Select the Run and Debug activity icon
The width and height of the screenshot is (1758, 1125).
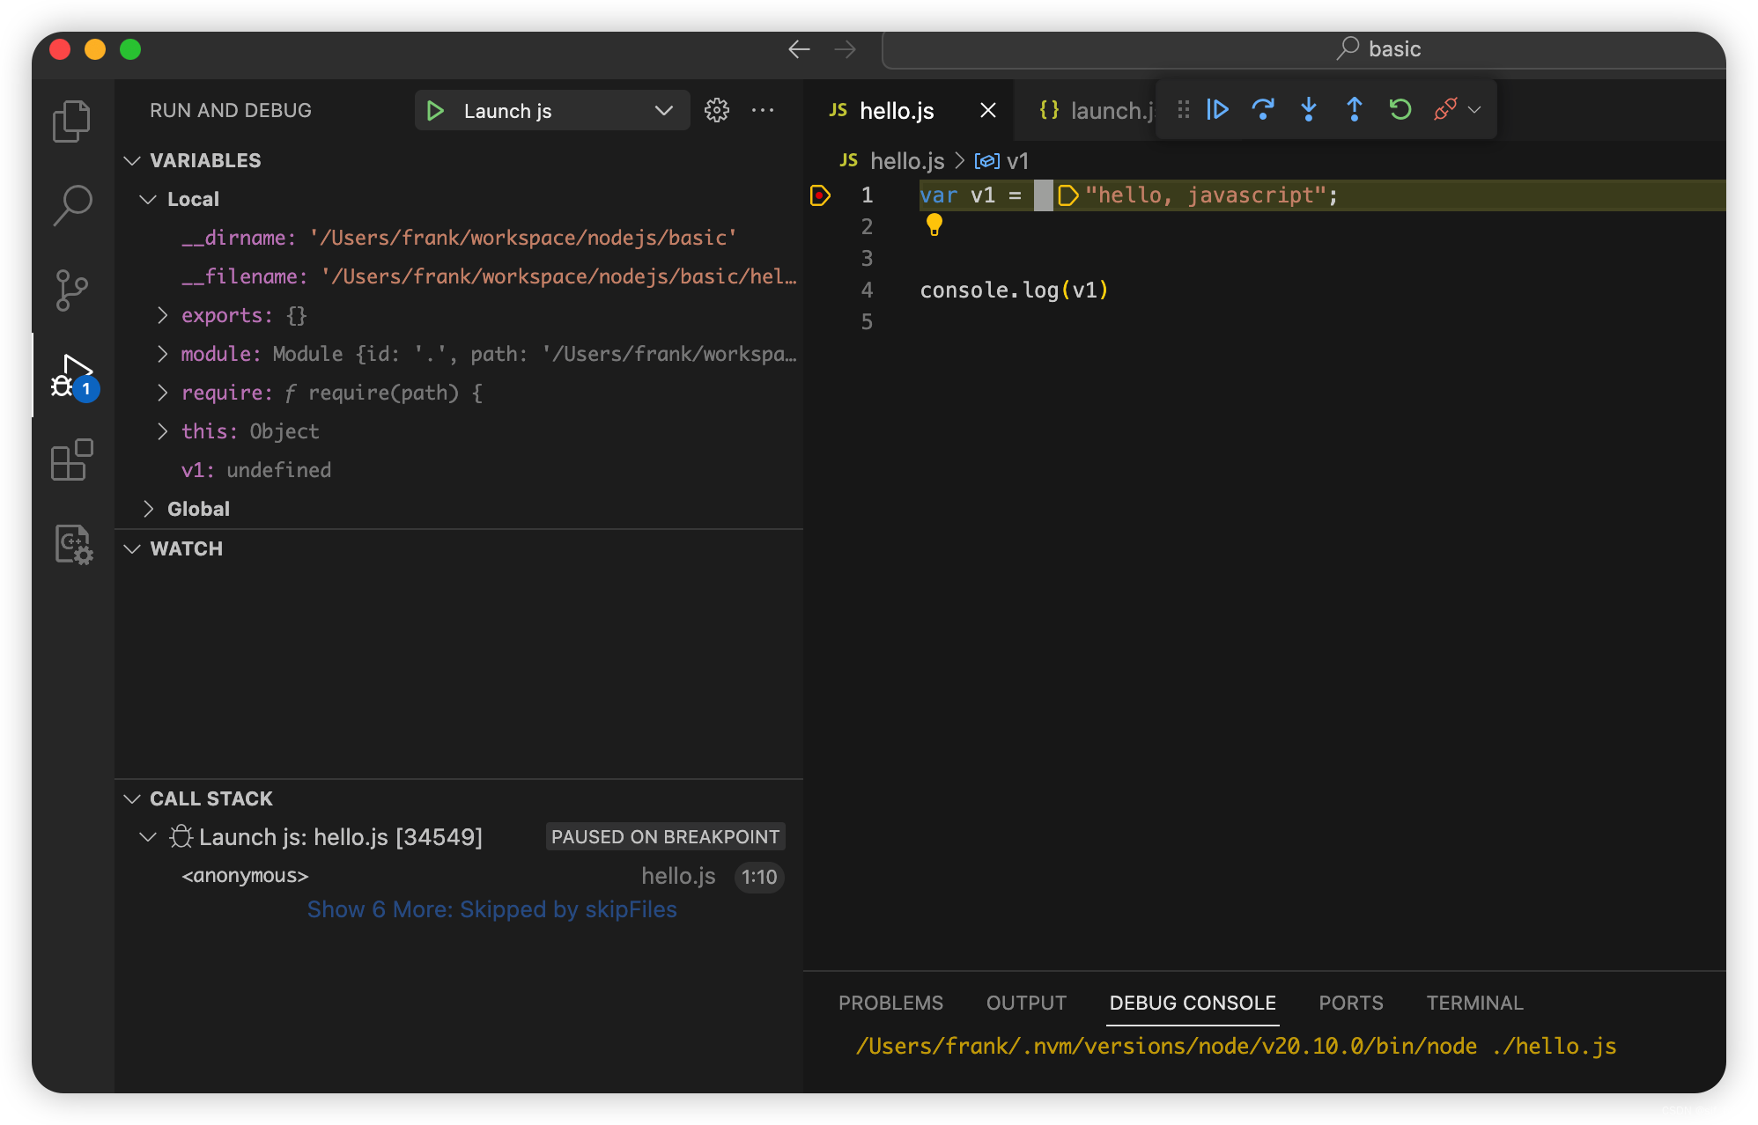click(x=74, y=376)
